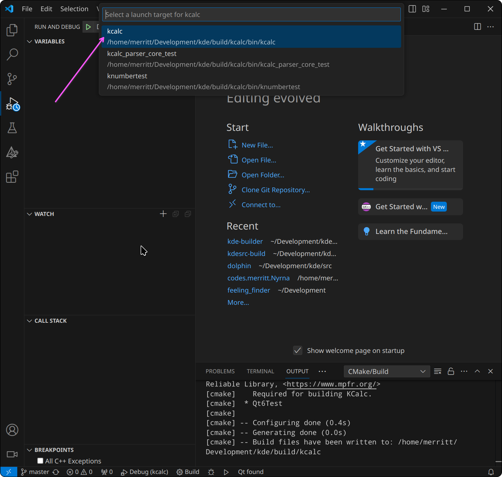Open the mpfr.org link in output
This screenshot has width=502, height=477.
[x=331, y=384]
